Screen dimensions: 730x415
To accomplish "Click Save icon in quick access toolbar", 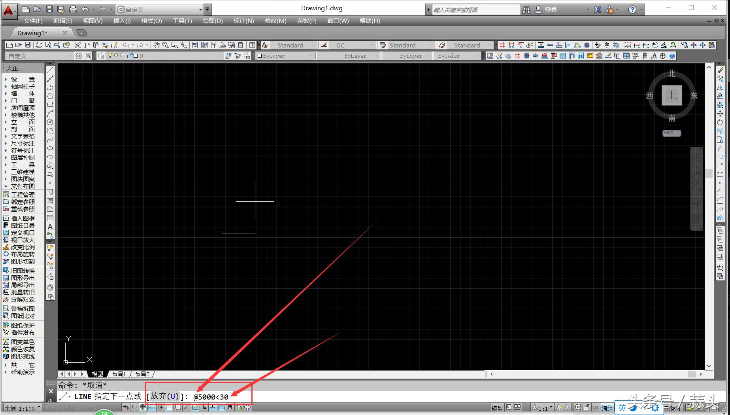I will pos(49,9).
